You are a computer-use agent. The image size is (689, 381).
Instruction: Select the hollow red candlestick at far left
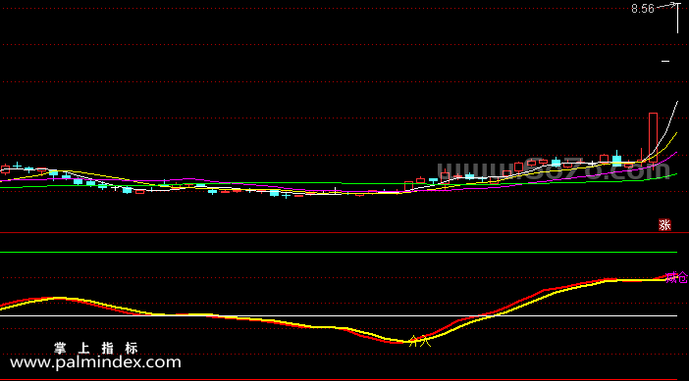(x=5, y=169)
